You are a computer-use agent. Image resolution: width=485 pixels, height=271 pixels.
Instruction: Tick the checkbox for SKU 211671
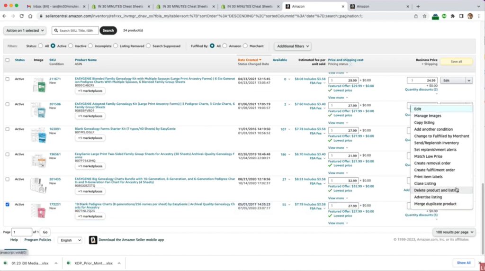coord(7,79)
